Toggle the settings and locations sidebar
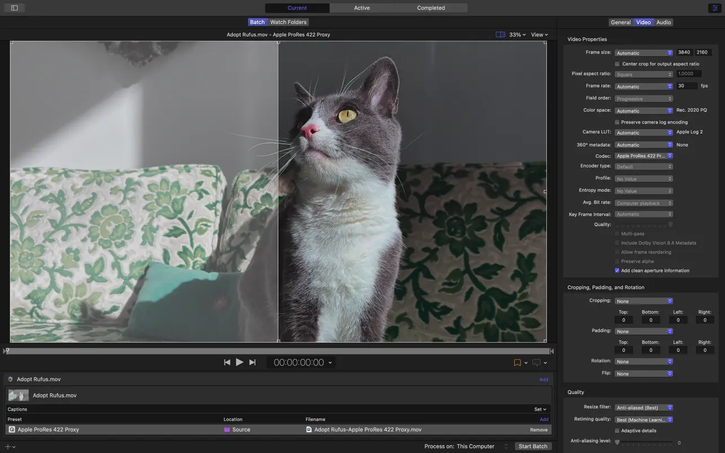This screenshot has height=453, width=725. 14,8
